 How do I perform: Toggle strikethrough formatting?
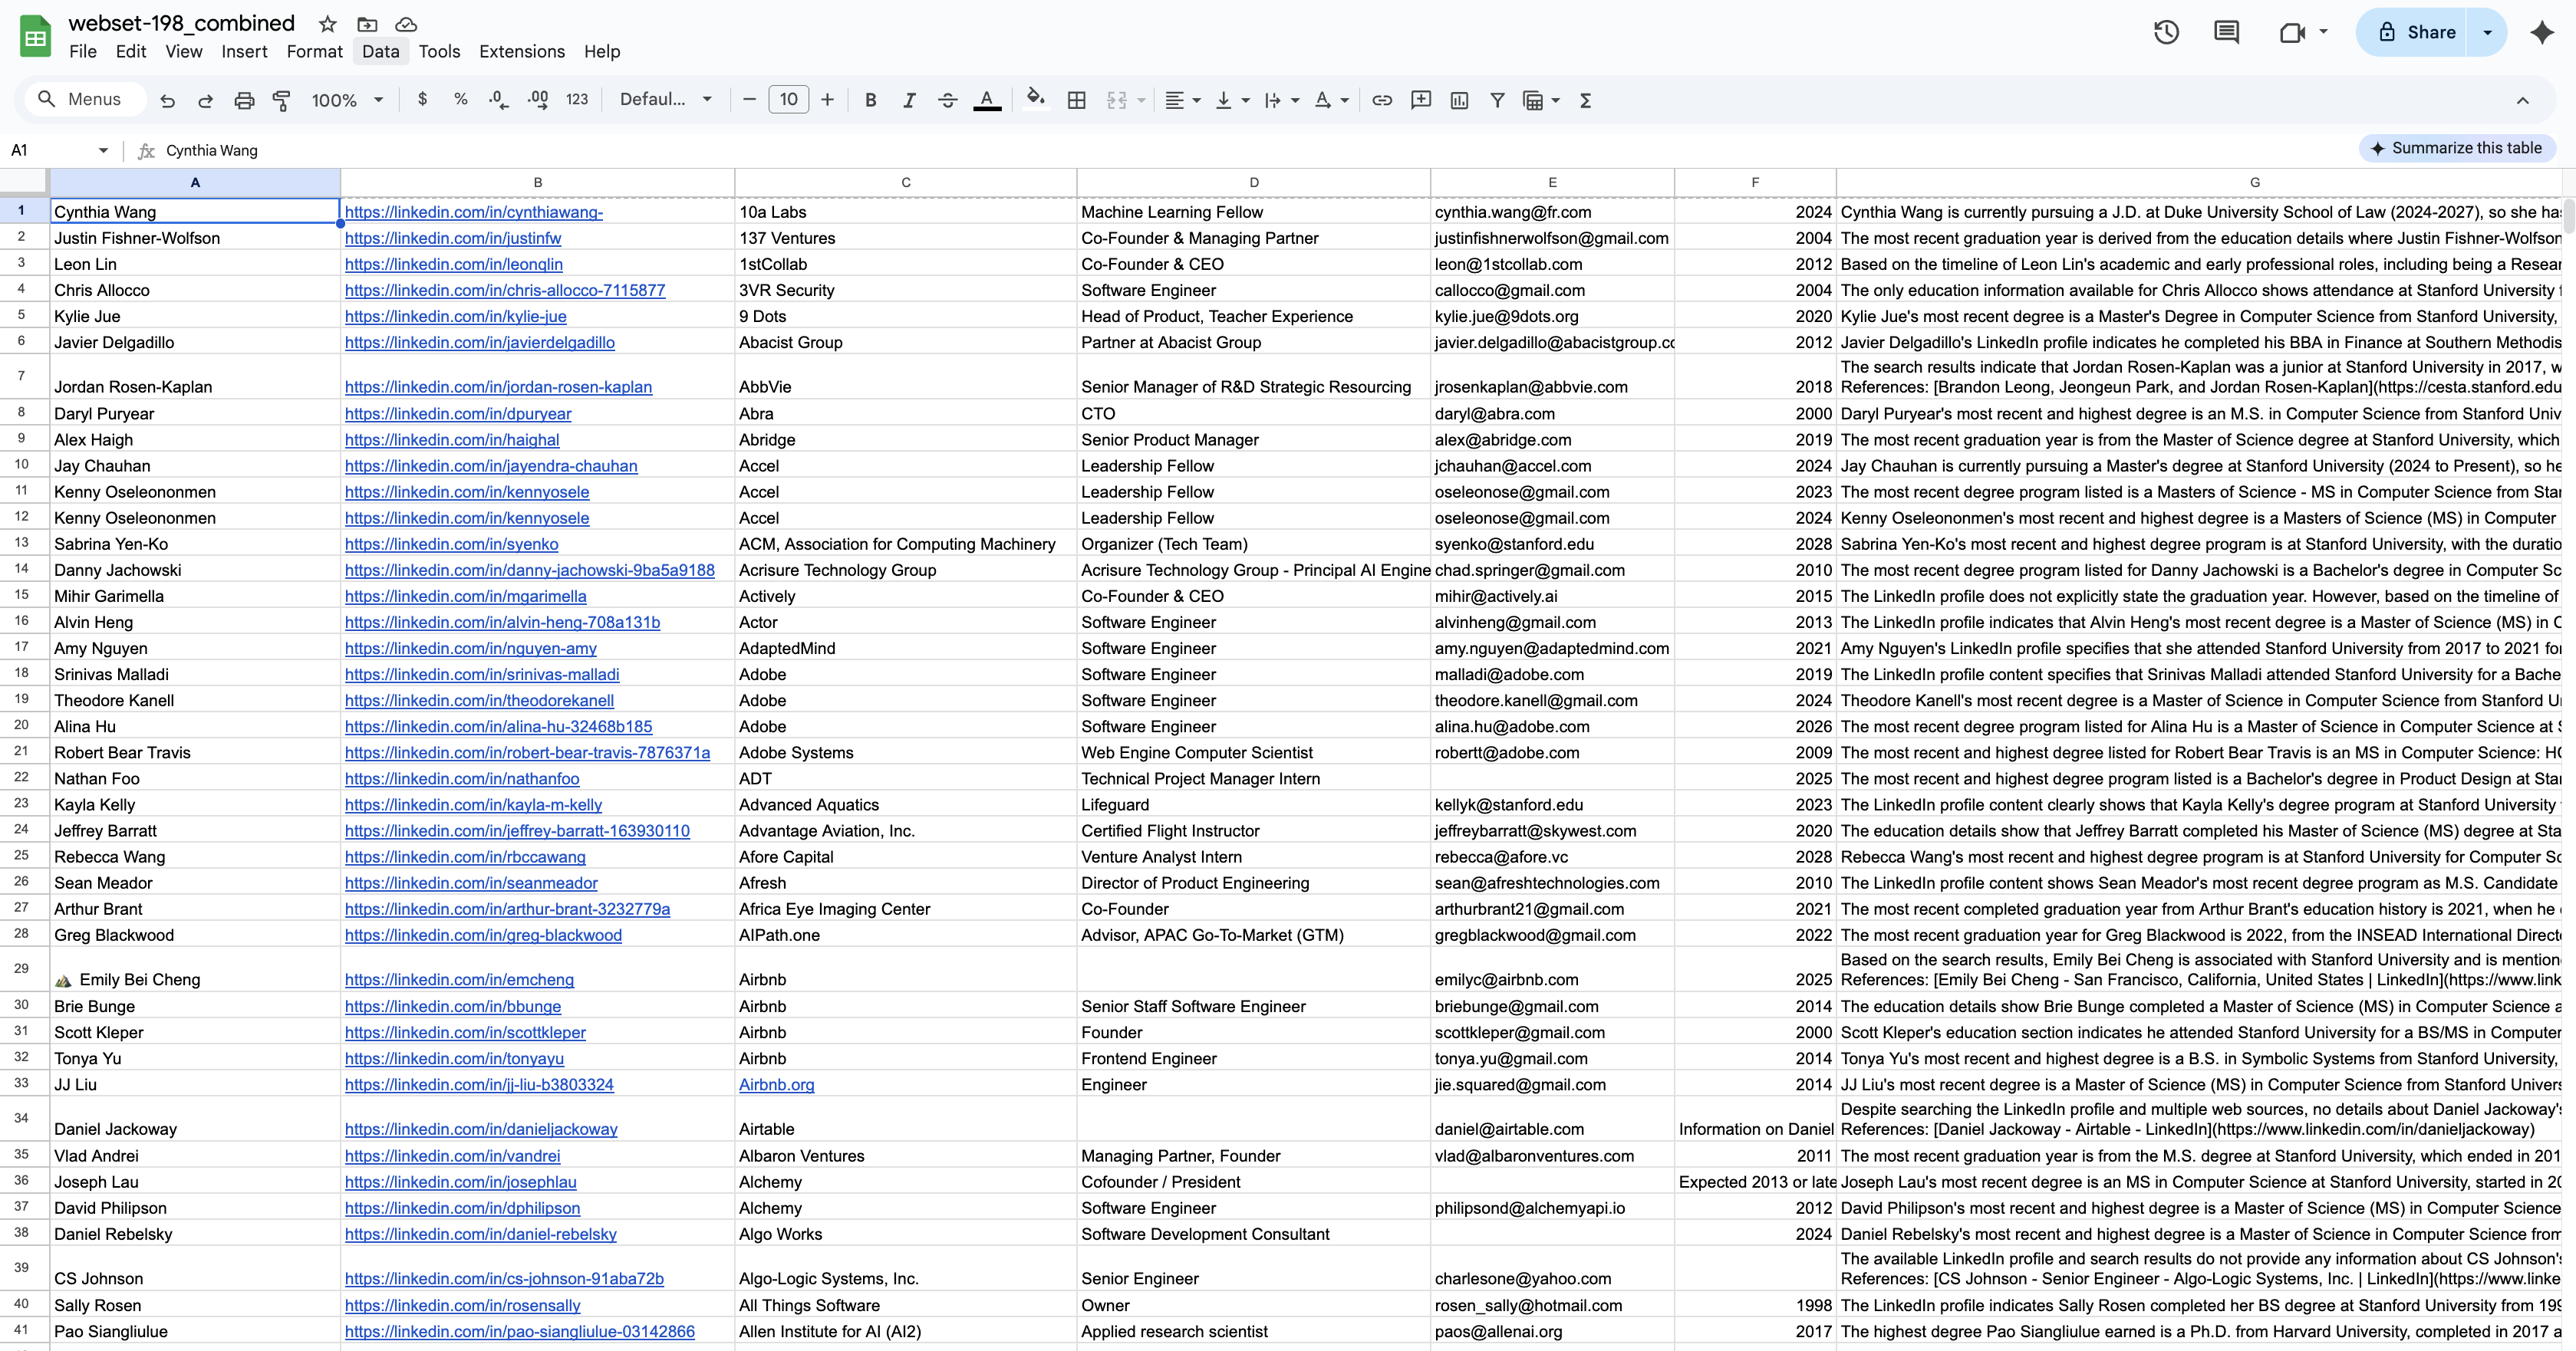[947, 100]
